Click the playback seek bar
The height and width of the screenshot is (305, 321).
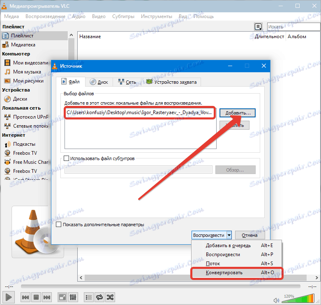160,286
